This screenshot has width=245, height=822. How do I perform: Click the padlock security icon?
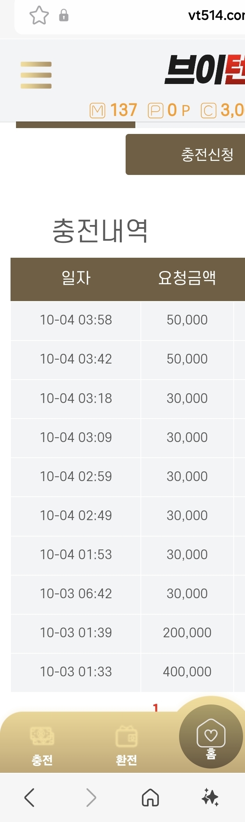point(64,16)
